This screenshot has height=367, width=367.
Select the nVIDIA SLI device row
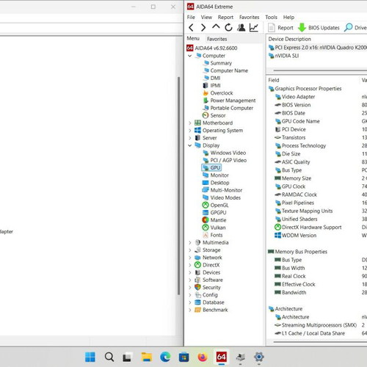tap(283, 56)
